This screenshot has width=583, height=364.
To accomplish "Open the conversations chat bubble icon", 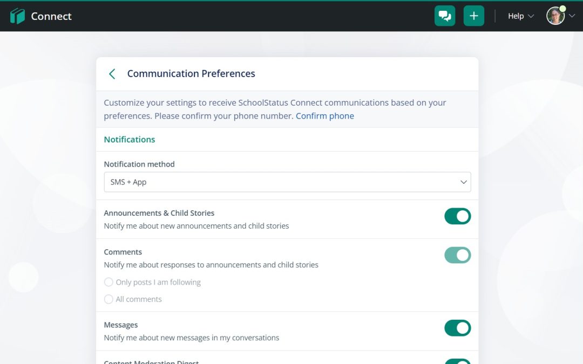I will click(x=445, y=16).
